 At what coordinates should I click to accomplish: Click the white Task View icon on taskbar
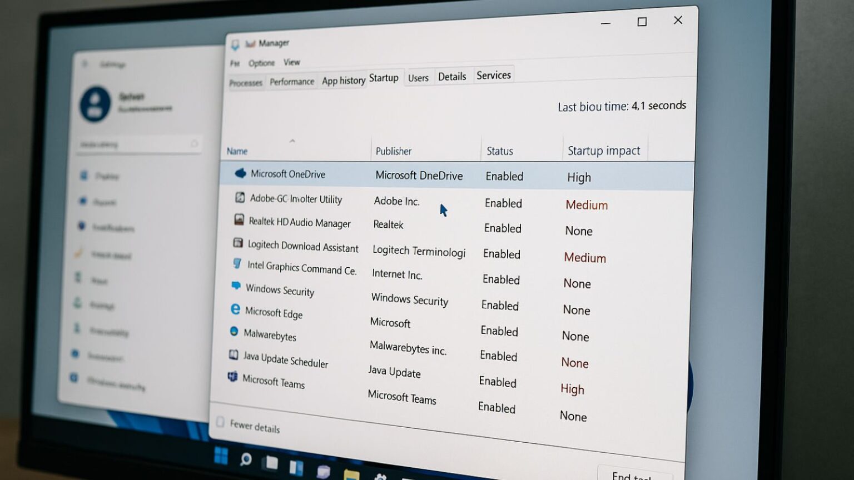tap(271, 463)
